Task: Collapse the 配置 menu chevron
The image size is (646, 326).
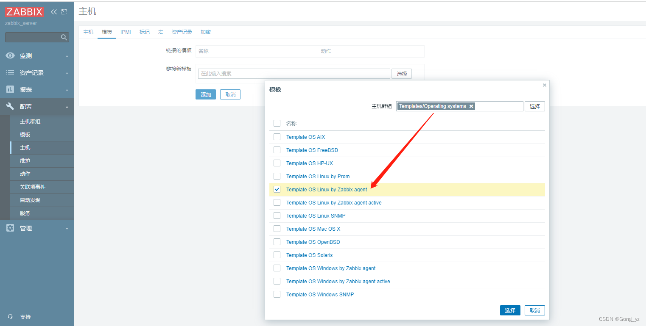Action: (x=67, y=107)
